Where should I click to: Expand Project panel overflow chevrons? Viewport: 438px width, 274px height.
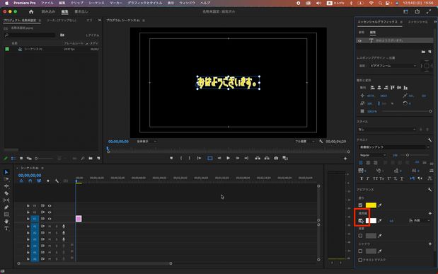100,20
